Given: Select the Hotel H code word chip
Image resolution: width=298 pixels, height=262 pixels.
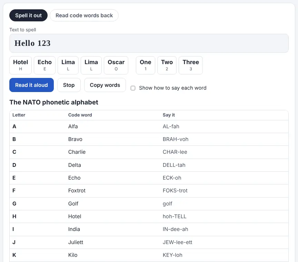Looking at the screenshot, I should tap(21, 65).
